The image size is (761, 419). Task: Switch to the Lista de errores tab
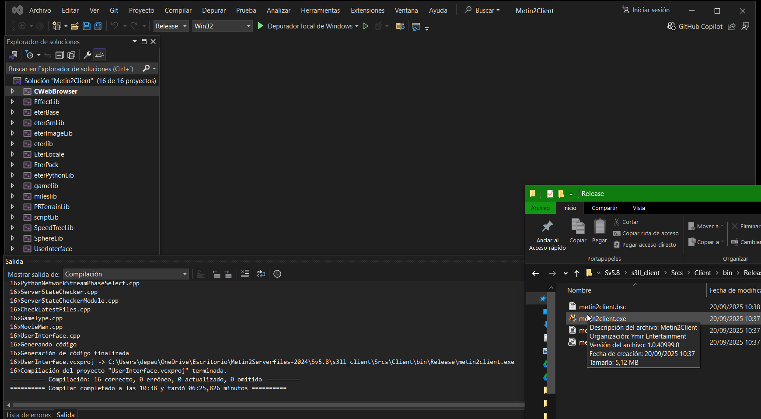click(x=29, y=415)
